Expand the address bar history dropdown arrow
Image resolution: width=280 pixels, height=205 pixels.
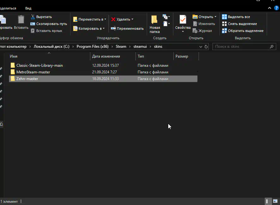click(201, 47)
